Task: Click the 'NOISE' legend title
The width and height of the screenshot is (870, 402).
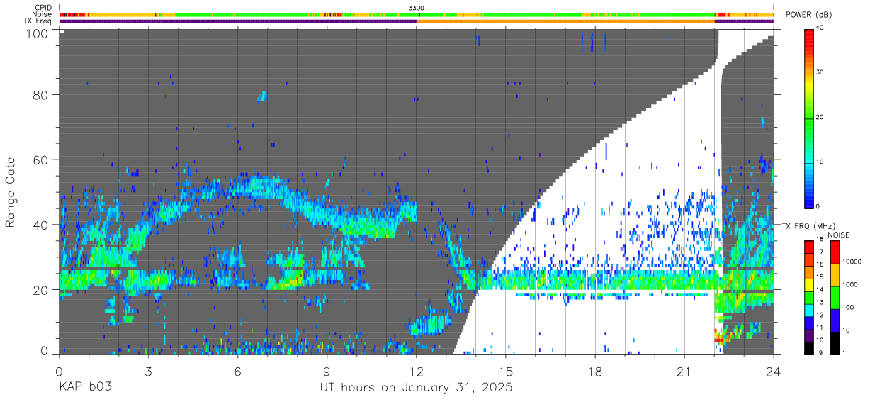Action: 840,235
